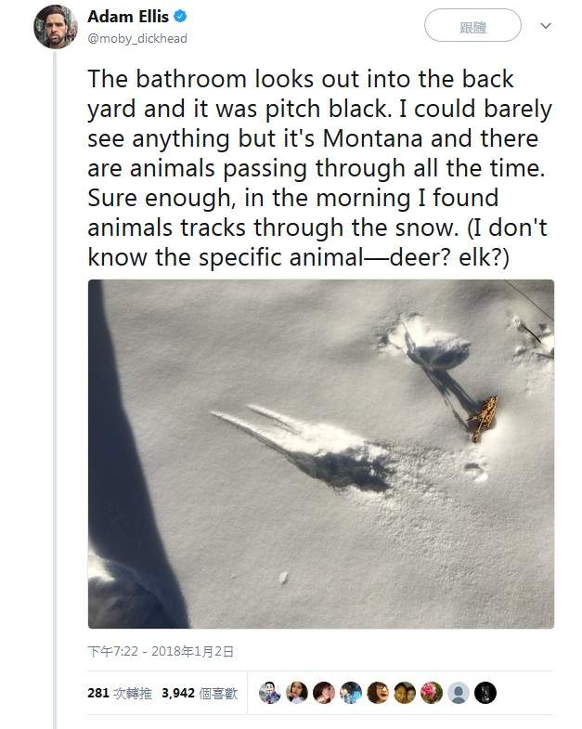This screenshot has height=729, width=582.
Task: Open the snow tracks photo
Action: tap(321, 454)
